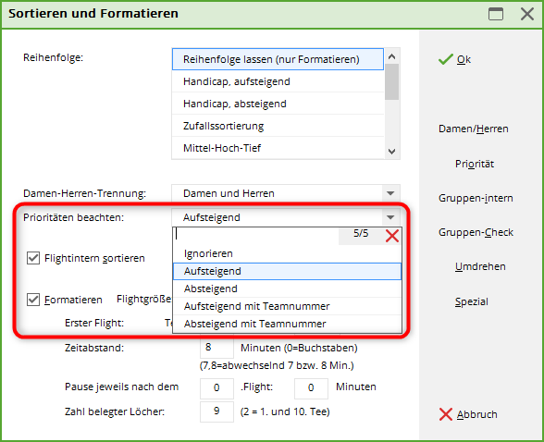Expand the Damen-Herren-Trennung dropdown
The height and width of the screenshot is (442, 544).
point(390,193)
